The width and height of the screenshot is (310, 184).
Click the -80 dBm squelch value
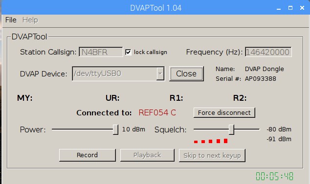pos(279,129)
